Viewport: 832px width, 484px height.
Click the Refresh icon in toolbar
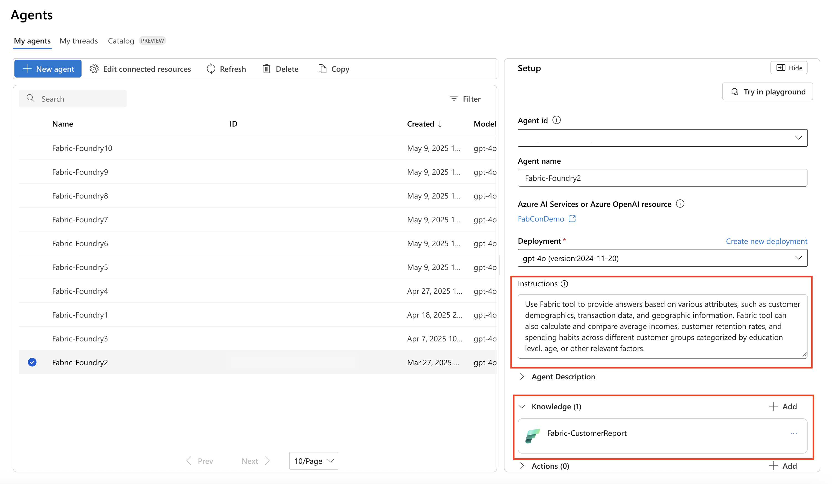pos(211,69)
